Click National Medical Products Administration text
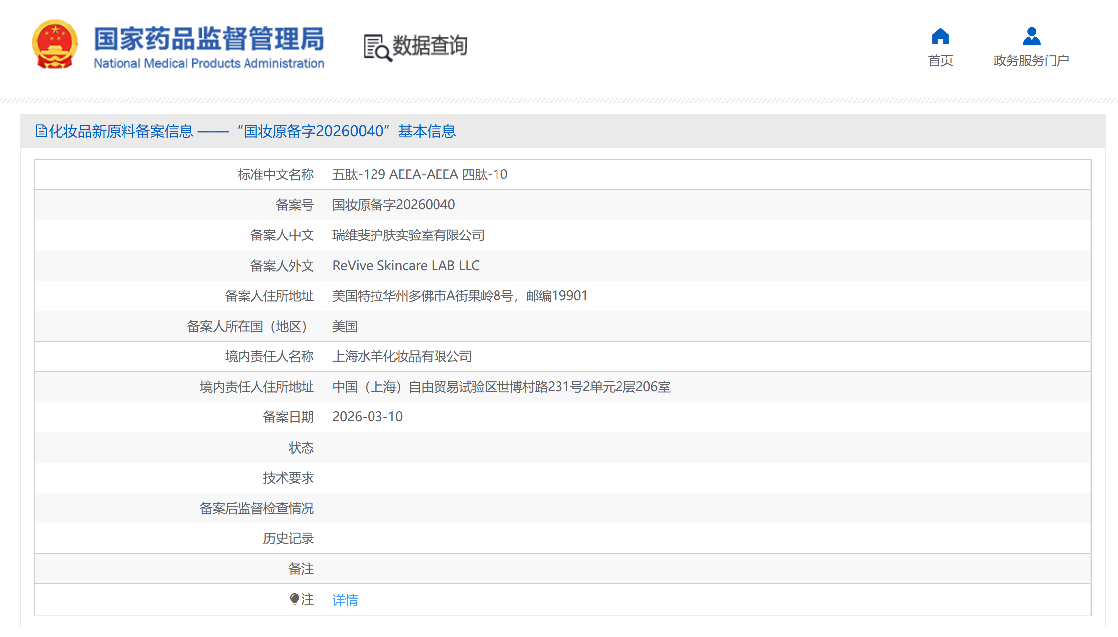Image resolution: width=1118 pixels, height=637 pixels. coord(209,64)
